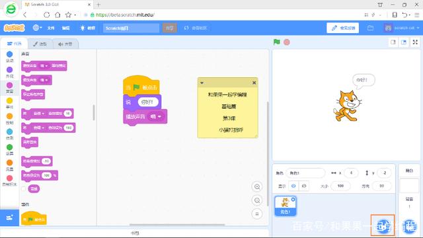Image resolution: width=423 pixels, height=238 pixels.
Task: Bookmark the page with the star icon
Action: click(x=68, y=15)
